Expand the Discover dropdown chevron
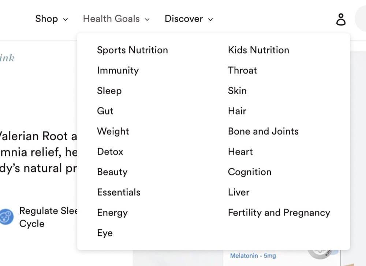This screenshot has width=366, height=266. coord(210,19)
